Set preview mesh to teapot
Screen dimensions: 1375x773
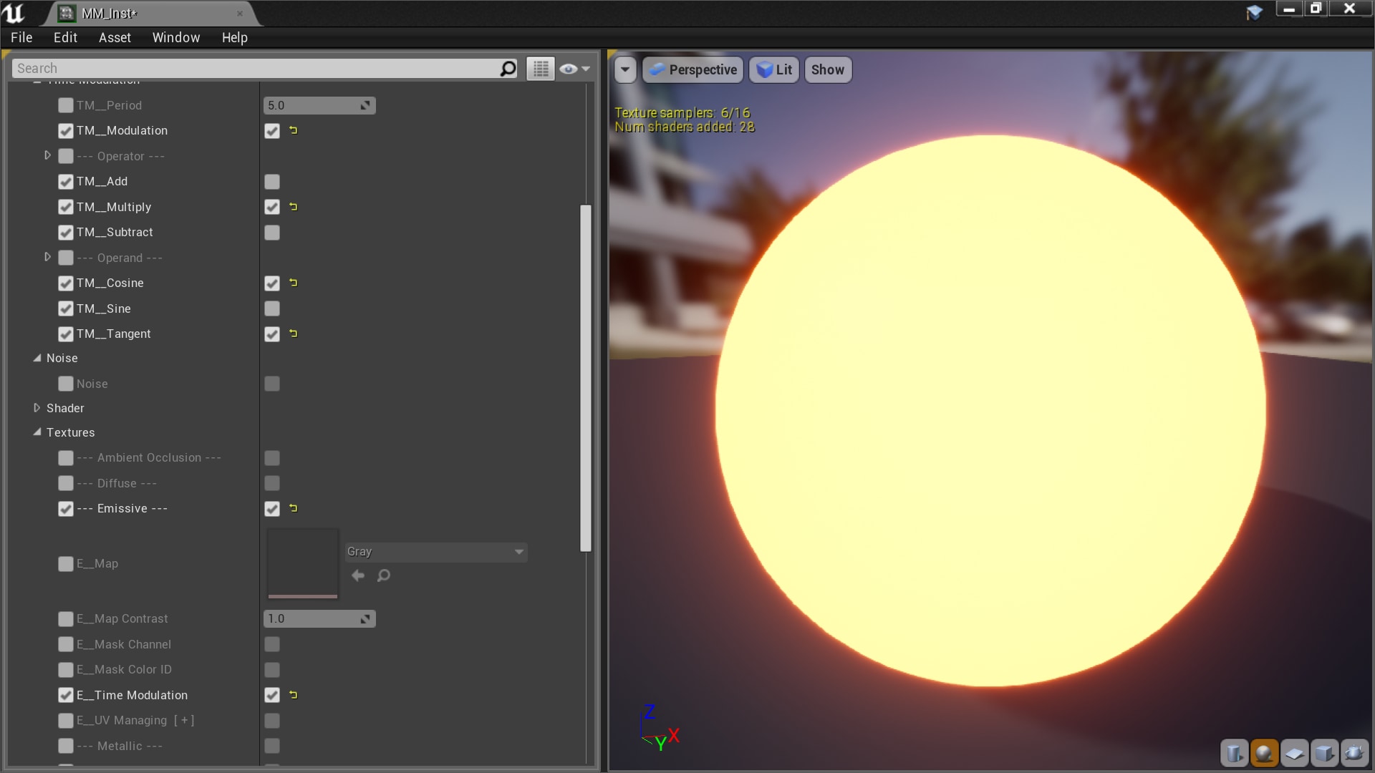point(1354,753)
